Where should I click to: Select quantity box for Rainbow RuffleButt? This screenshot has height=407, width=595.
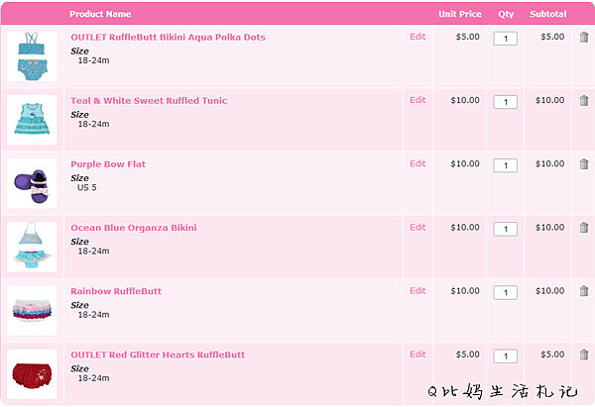506,292
